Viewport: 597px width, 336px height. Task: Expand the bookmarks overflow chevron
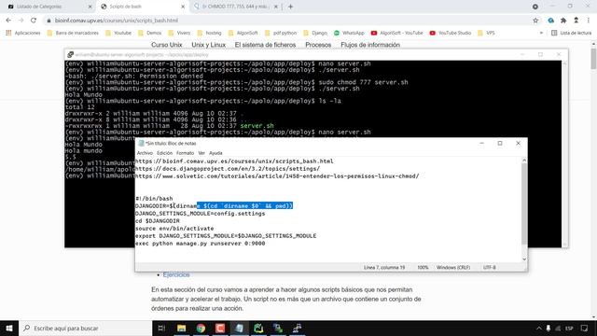[x=541, y=33]
